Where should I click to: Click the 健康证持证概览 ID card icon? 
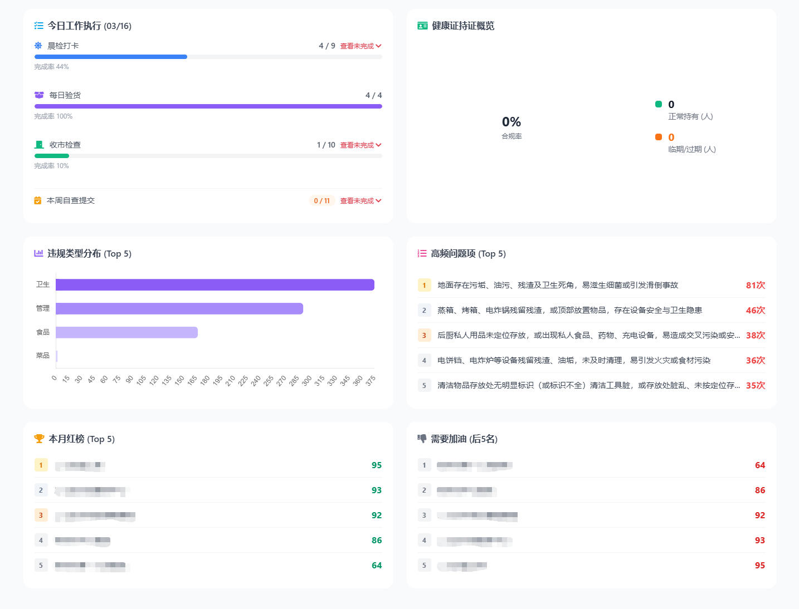422,26
